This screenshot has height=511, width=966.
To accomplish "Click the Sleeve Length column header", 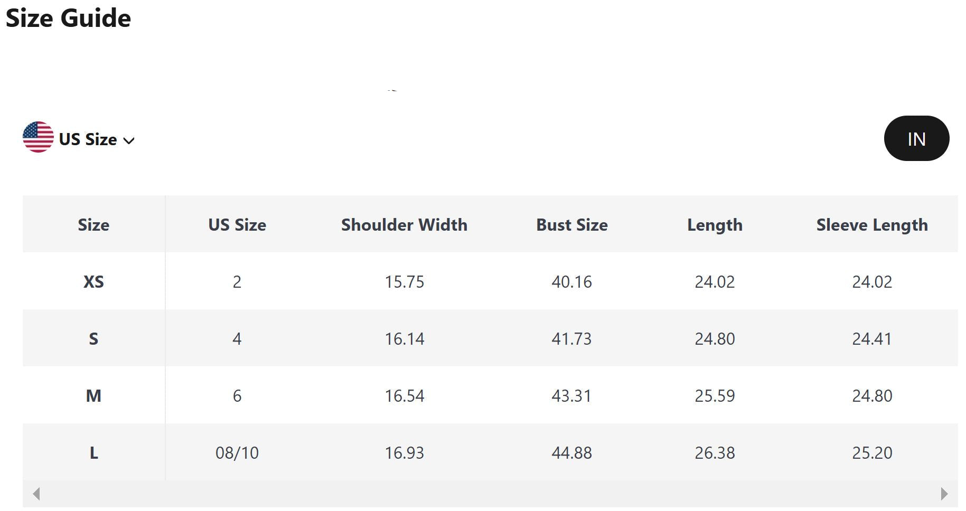I will [x=871, y=225].
